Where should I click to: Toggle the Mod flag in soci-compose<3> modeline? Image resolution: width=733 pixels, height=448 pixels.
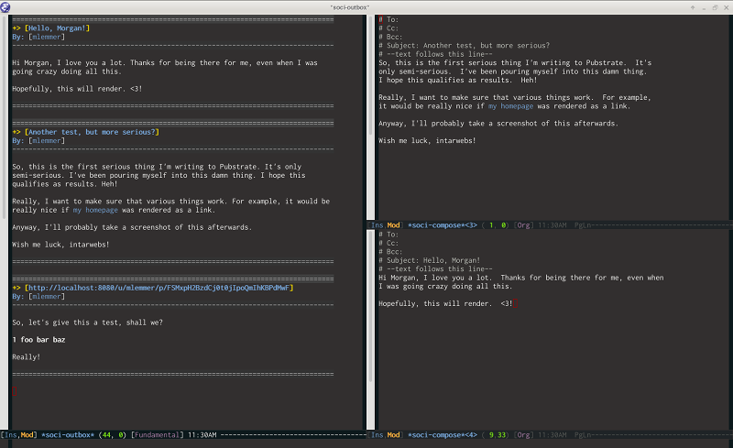pos(394,225)
